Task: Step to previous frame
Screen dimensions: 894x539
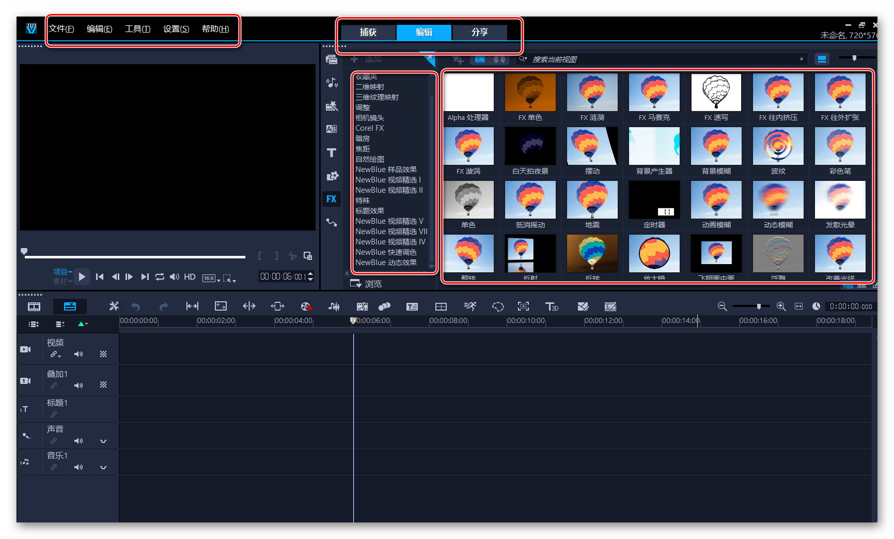Action: [115, 277]
